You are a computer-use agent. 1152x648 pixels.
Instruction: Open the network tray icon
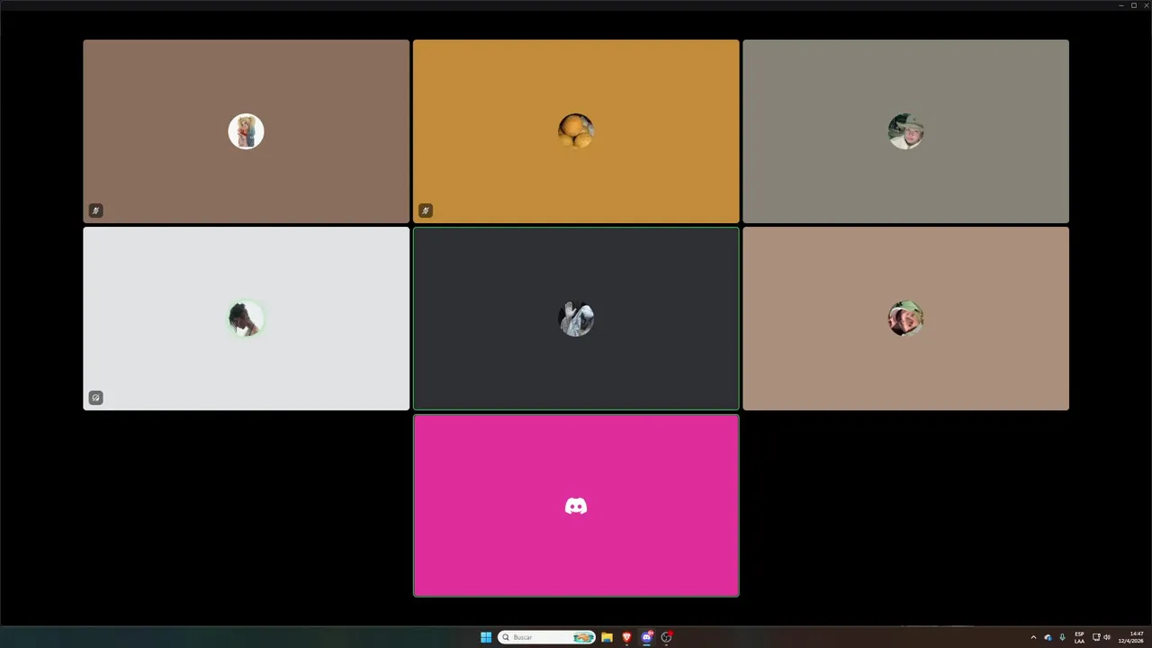coord(1096,637)
